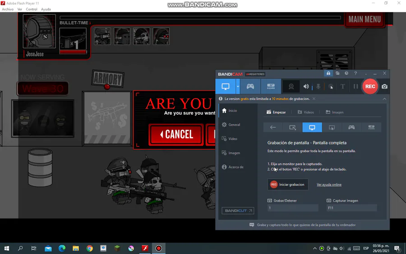Open the Bandicut link button

(x=238, y=211)
